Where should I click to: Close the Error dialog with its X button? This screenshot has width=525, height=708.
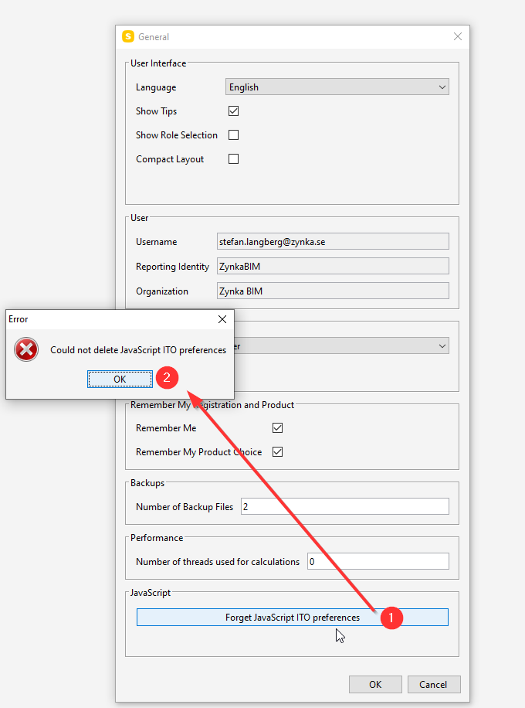click(x=222, y=319)
